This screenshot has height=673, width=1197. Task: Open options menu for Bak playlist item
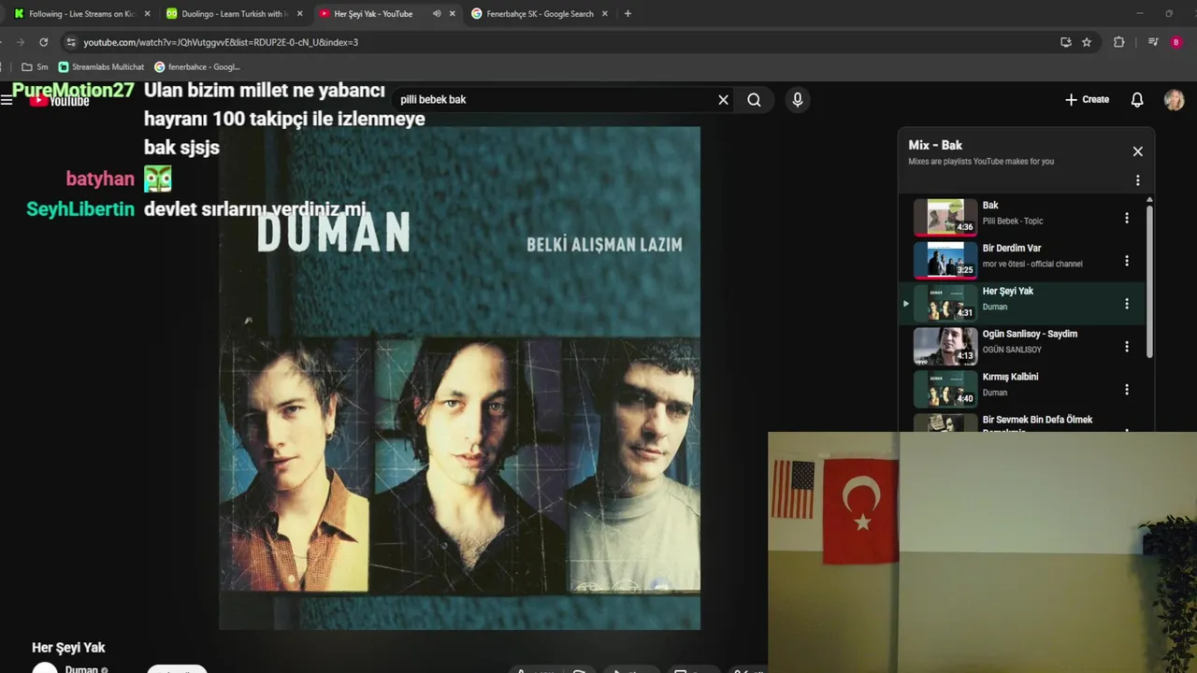point(1126,218)
